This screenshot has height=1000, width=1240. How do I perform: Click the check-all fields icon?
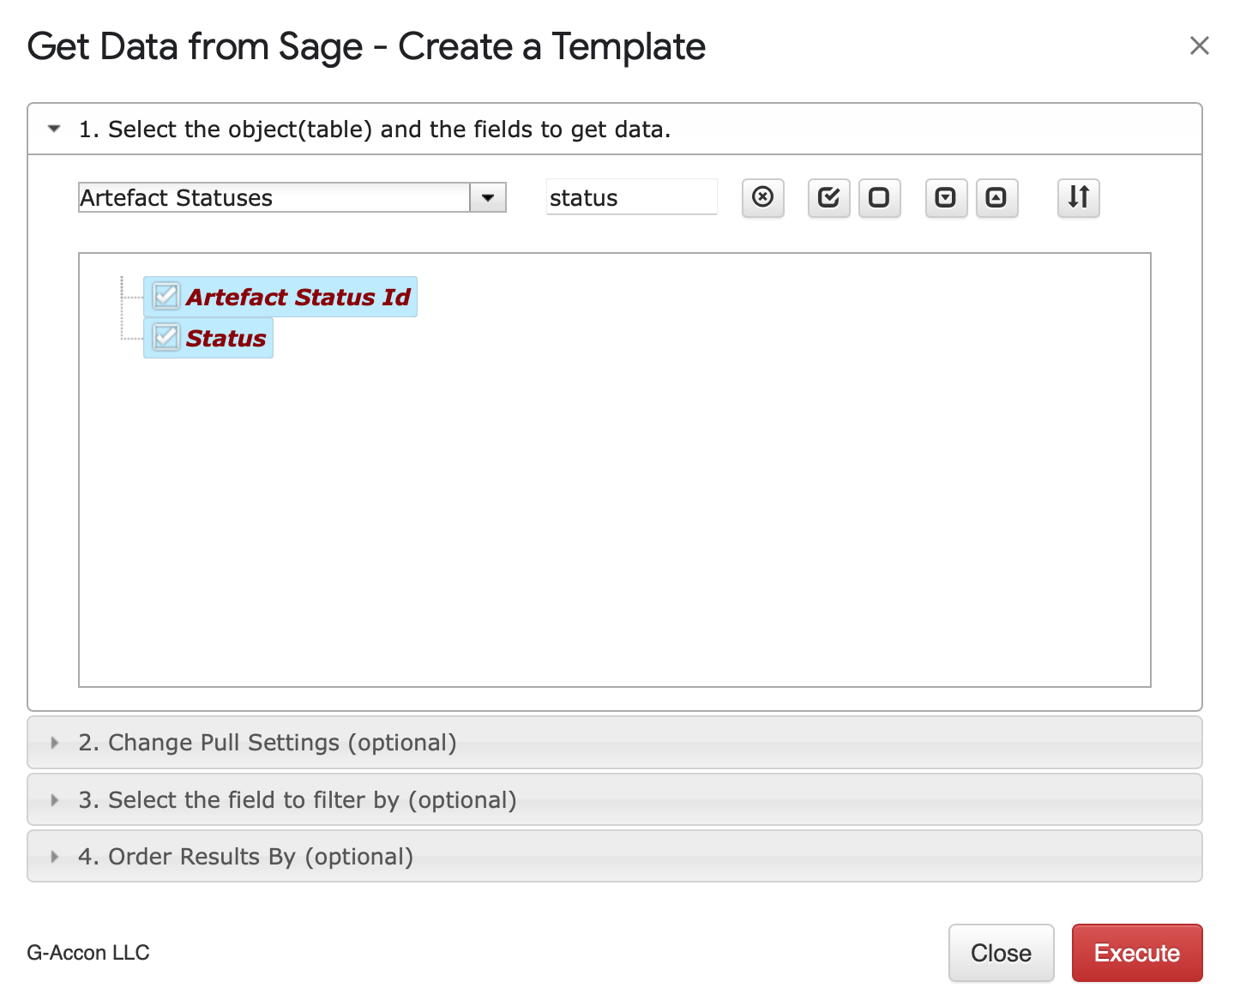tap(828, 198)
